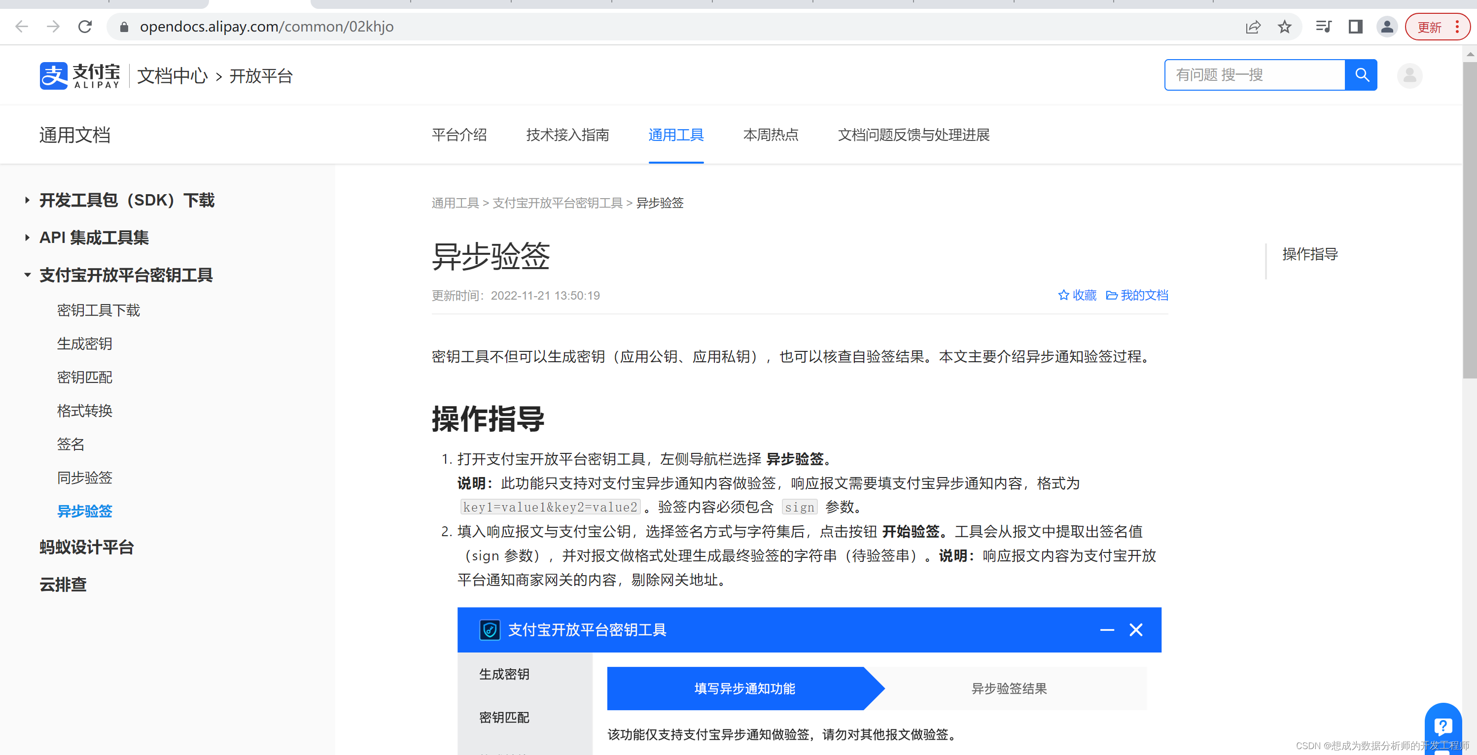The image size is (1477, 755).
Task: Open 文档问题反馈与处理进展 tab
Action: pos(914,135)
